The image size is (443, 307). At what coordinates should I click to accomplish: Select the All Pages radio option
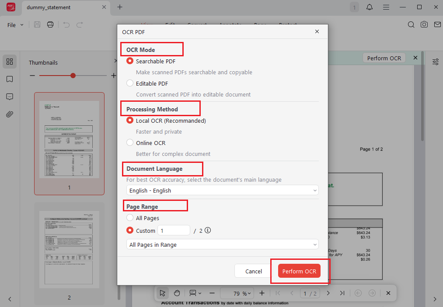[x=130, y=217]
